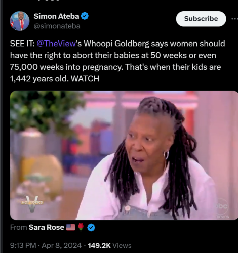
Task: Click the Hot Topics V logo in video
Action: (32, 204)
